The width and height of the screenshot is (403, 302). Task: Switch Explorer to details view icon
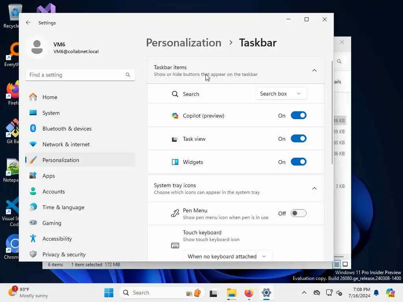pyautogui.click(x=337, y=264)
